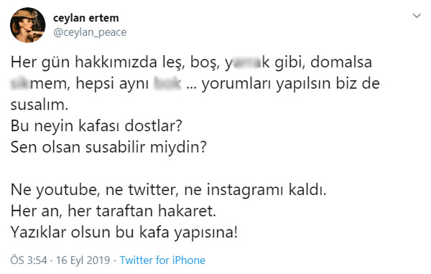This screenshot has width=431, height=274.
Task: Follow the Twitter for iPhone source link
Action: coord(162,260)
